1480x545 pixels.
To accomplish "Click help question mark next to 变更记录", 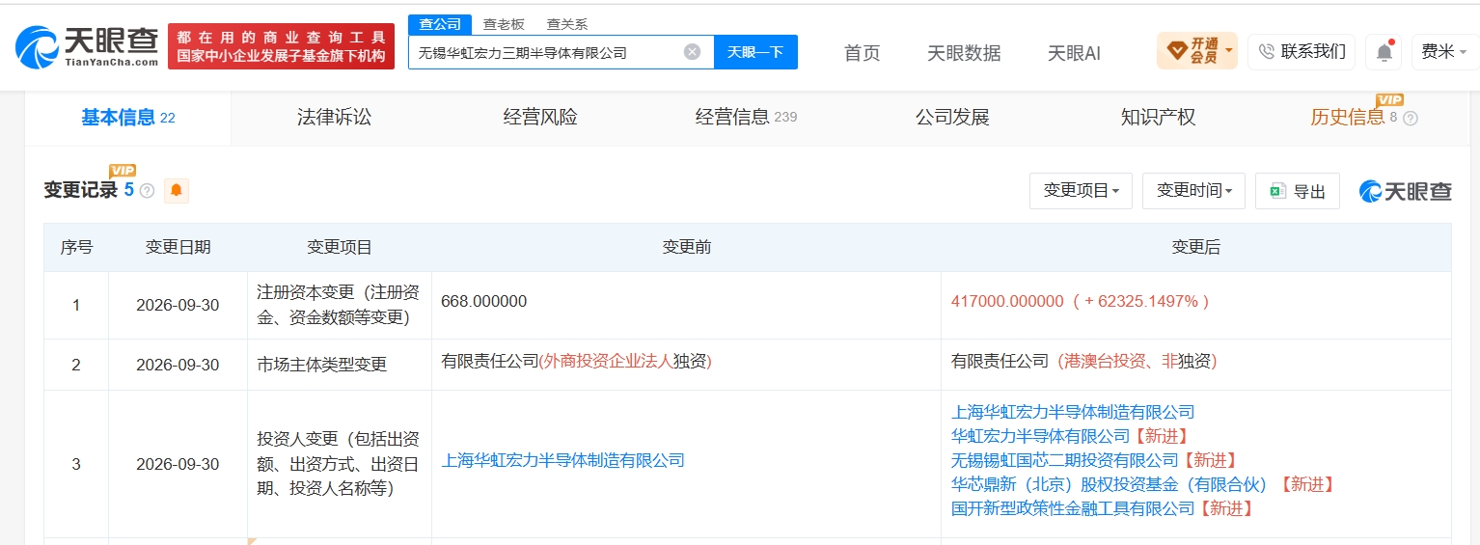I will [147, 191].
